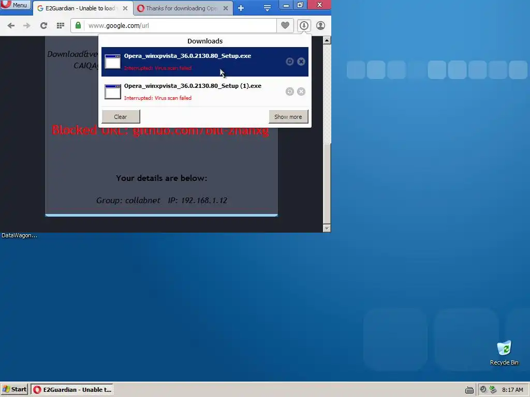This screenshot has height=397, width=530.
Task: Select E2Guardian taskbar window button
Action: click(x=72, y=390)
